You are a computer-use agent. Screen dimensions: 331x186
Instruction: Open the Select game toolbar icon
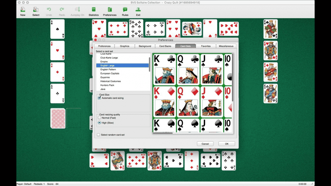(x=36, y=12)
